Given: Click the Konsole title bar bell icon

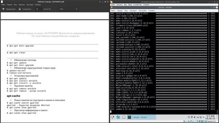Looking at the screenshot, I should click(112, 8).
